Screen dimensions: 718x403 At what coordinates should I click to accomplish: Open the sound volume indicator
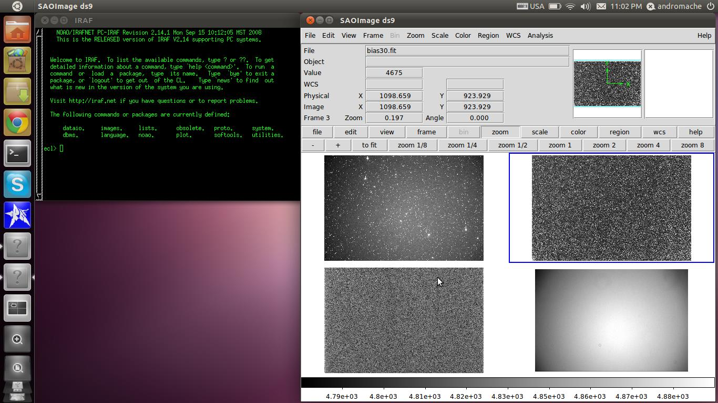click(x=586, y=6)
